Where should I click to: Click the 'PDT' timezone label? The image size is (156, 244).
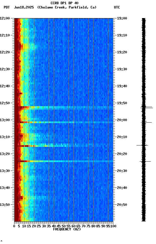(x=7, y=7)
